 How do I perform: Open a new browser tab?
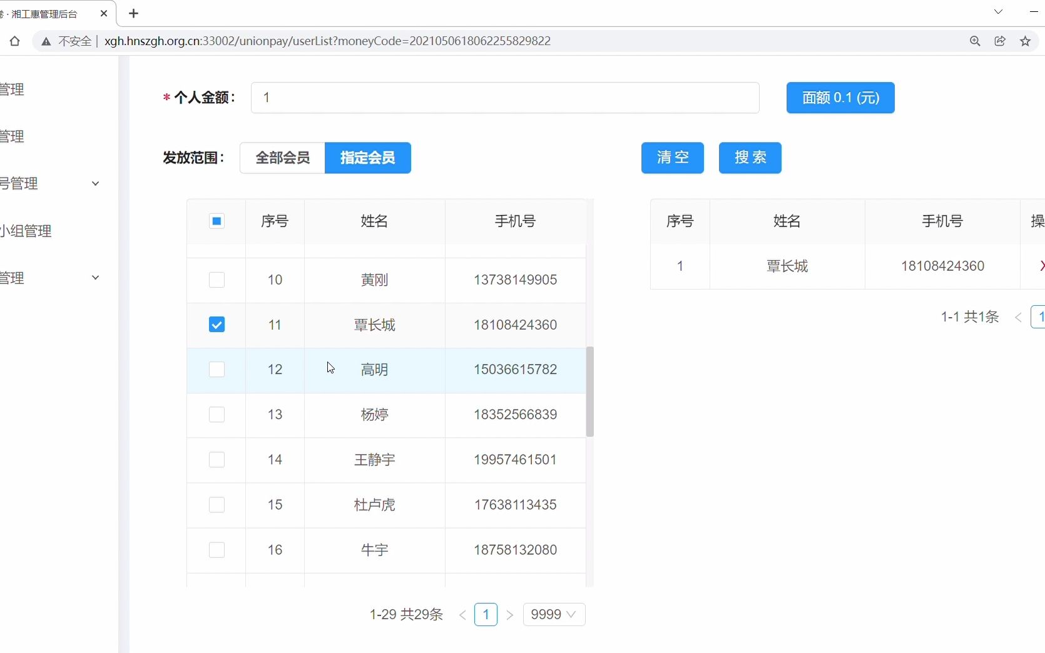tap(133, 13)
